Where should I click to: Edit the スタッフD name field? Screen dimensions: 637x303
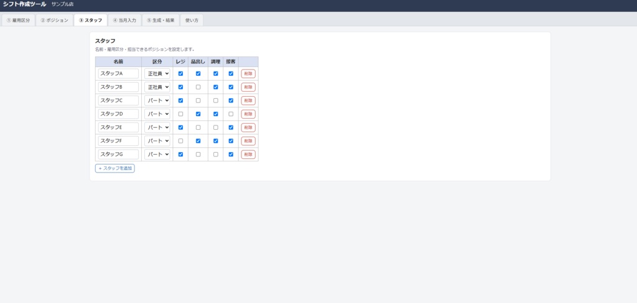point(118,114)
